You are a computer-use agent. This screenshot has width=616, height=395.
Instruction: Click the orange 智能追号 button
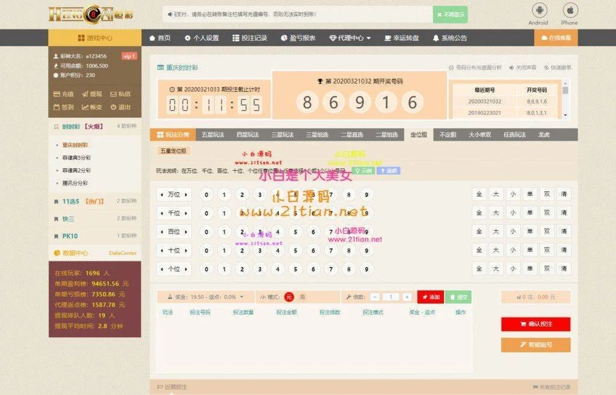tap(535, 345)
